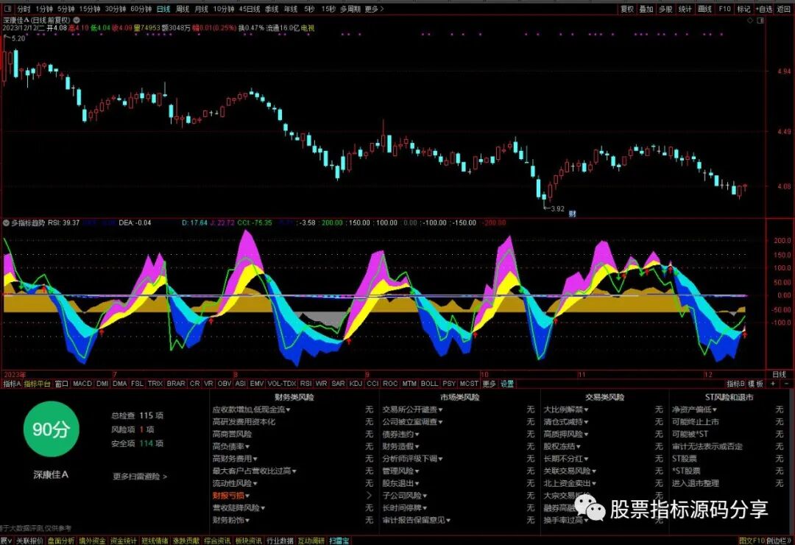The height and width of the screenshot is (545, 795).
Task: Open the 画线 drawing tool
Action: (x=704, y=9)
